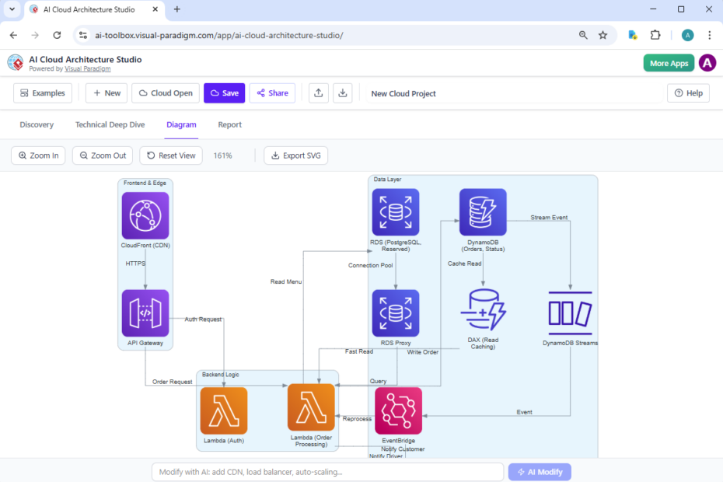Click the EventBridge node icon

pos(398,410)
